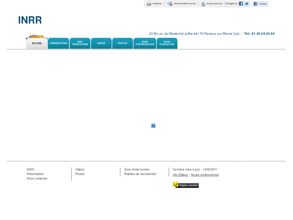Click the send-by-SMS phone icon
Viewport: 293px width, 220px height.
point(203,4)
